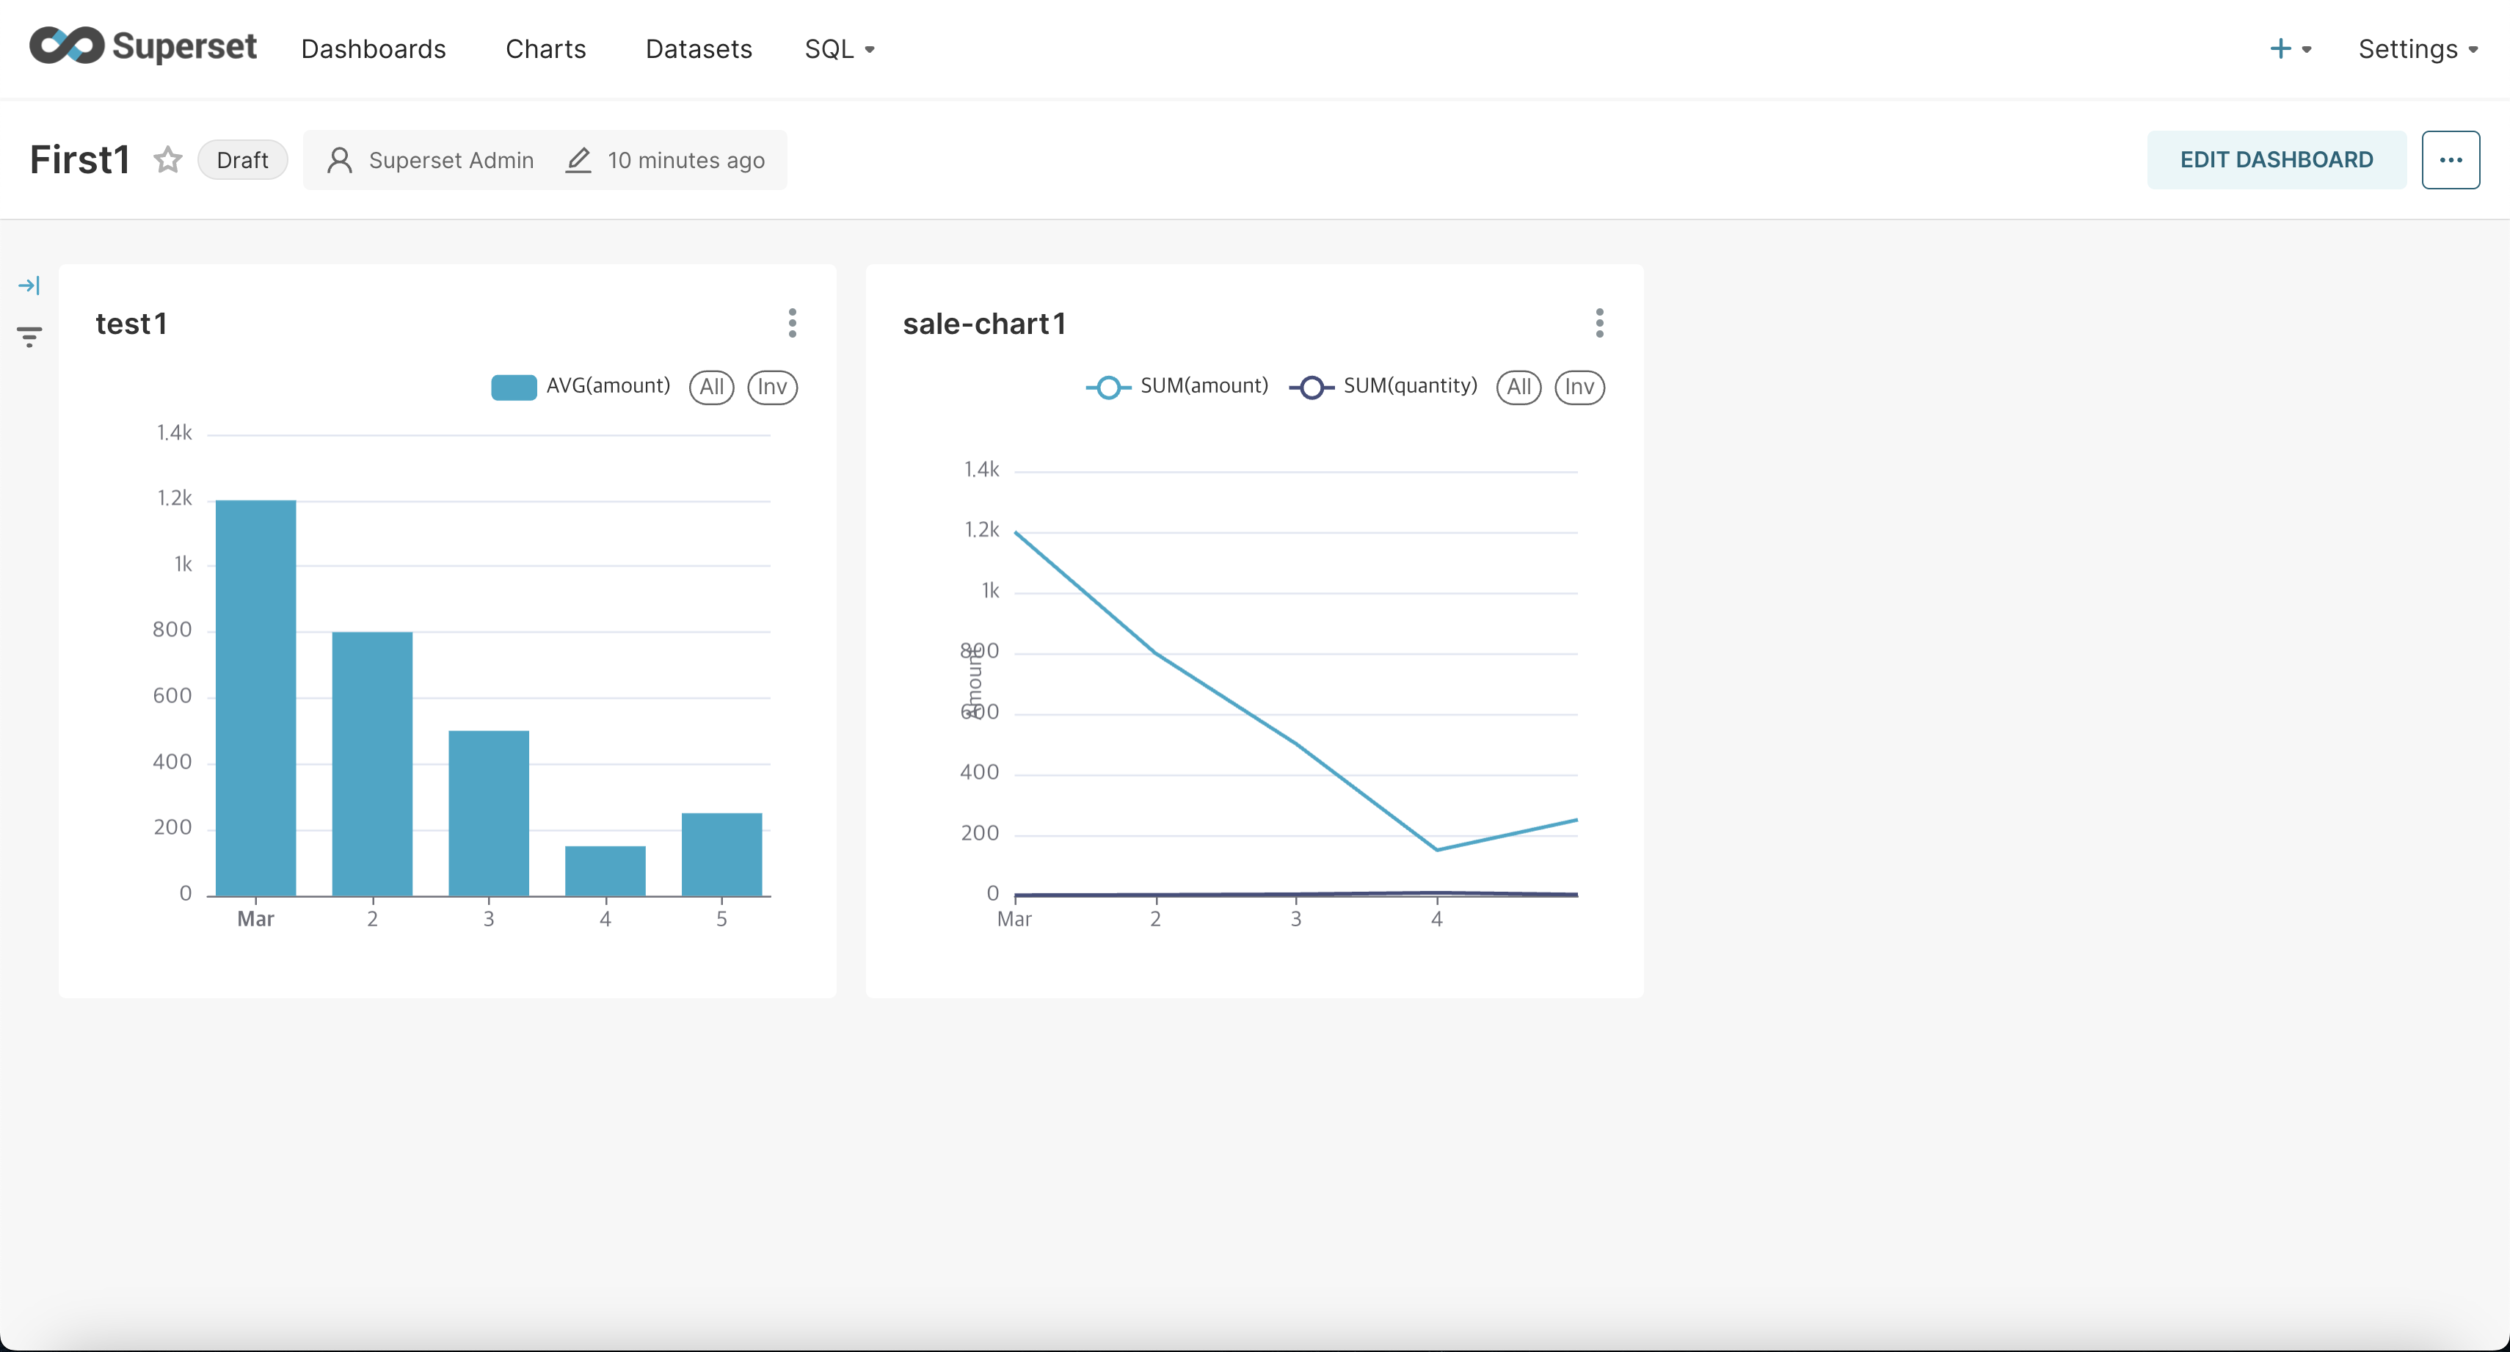Open dashboard ellipsis actions menu
The image size is (2510, 1352).
(x=2451, y=160)
